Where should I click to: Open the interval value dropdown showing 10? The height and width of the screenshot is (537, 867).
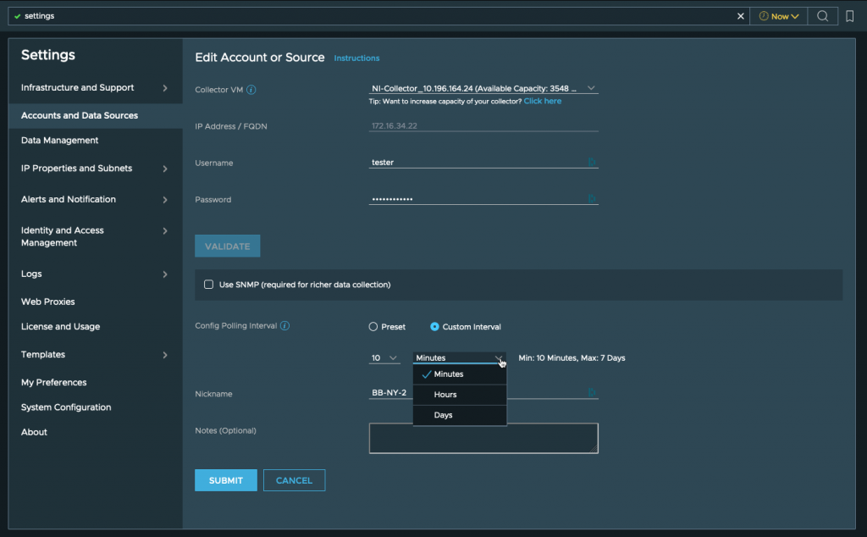coord(384,358)
